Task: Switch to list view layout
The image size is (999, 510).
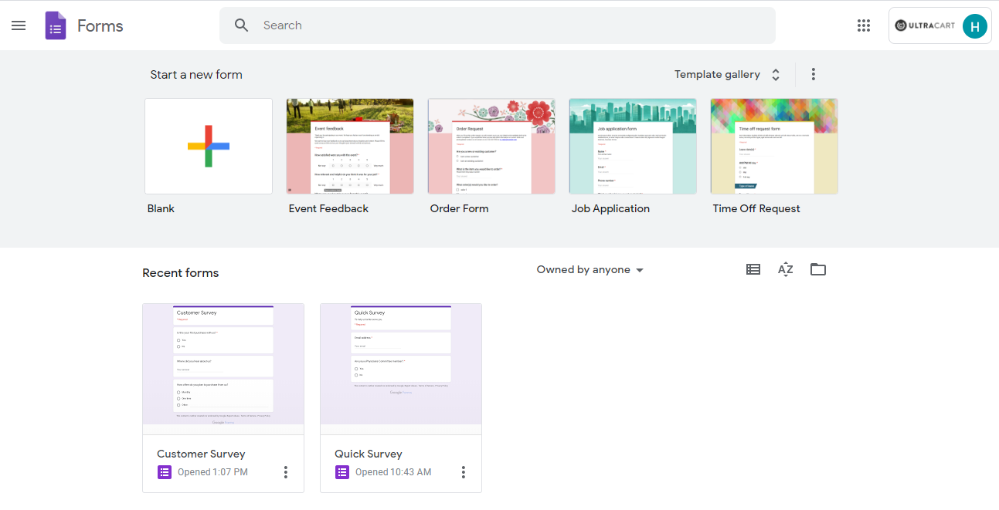Action: [x=753, y=269]
